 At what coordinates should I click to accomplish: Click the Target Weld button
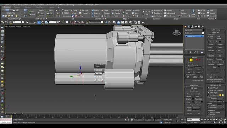point(199,99)
